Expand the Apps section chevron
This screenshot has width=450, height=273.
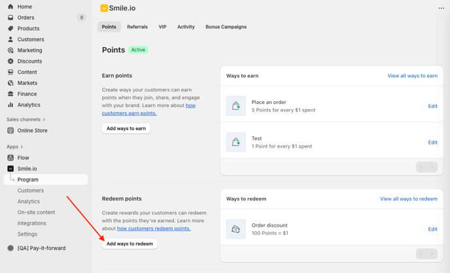pos(22,147)
